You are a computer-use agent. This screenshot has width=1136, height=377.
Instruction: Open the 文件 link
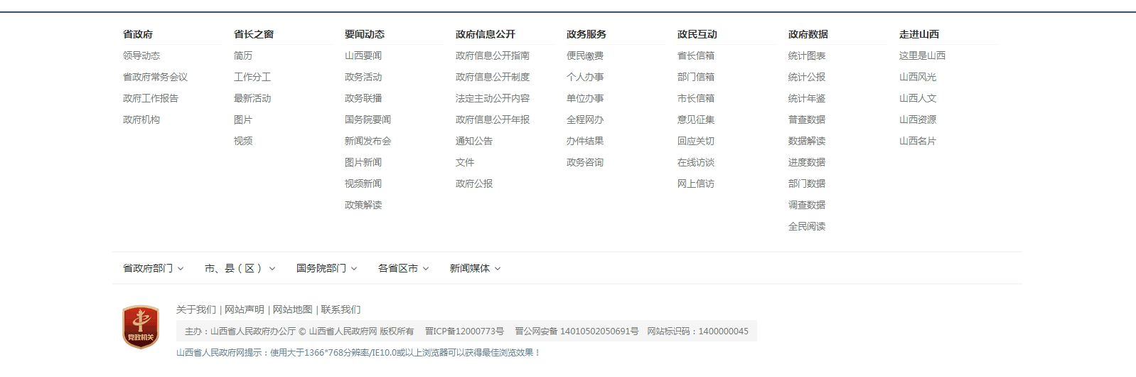465,162
